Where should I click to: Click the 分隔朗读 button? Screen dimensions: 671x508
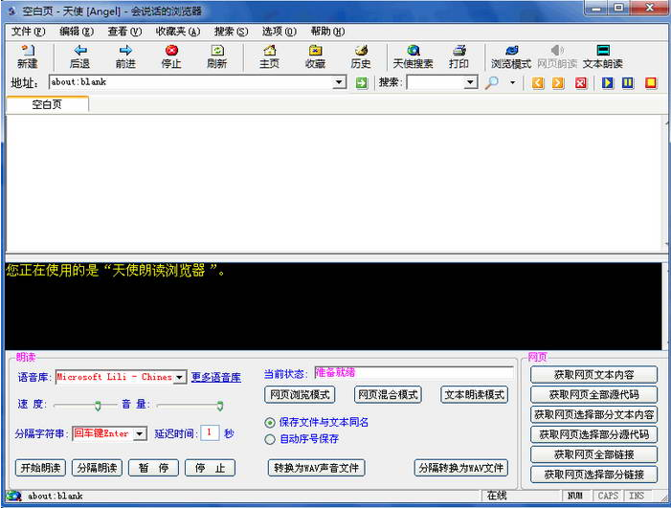coord(97,468)
